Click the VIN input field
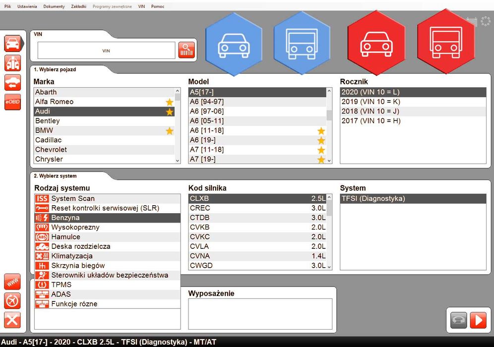Screen dimensions: 494x347 point(106,51)
